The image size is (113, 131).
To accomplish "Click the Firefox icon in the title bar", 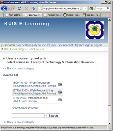I will click(x=2, y=2).
